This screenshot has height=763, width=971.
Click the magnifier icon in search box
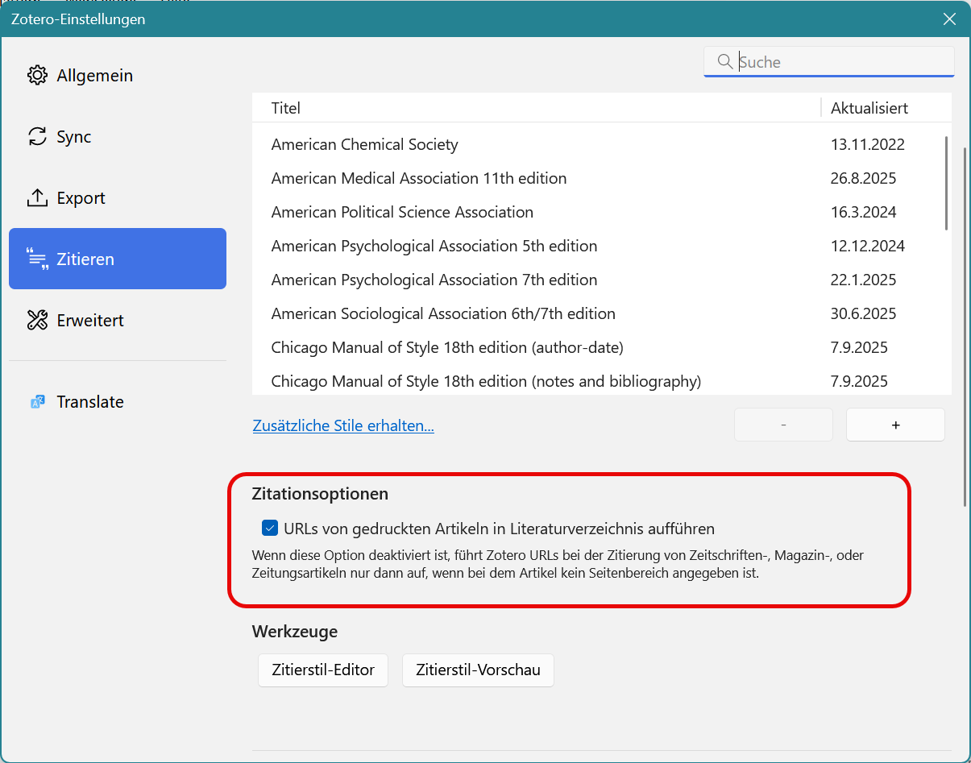[724, 62]
